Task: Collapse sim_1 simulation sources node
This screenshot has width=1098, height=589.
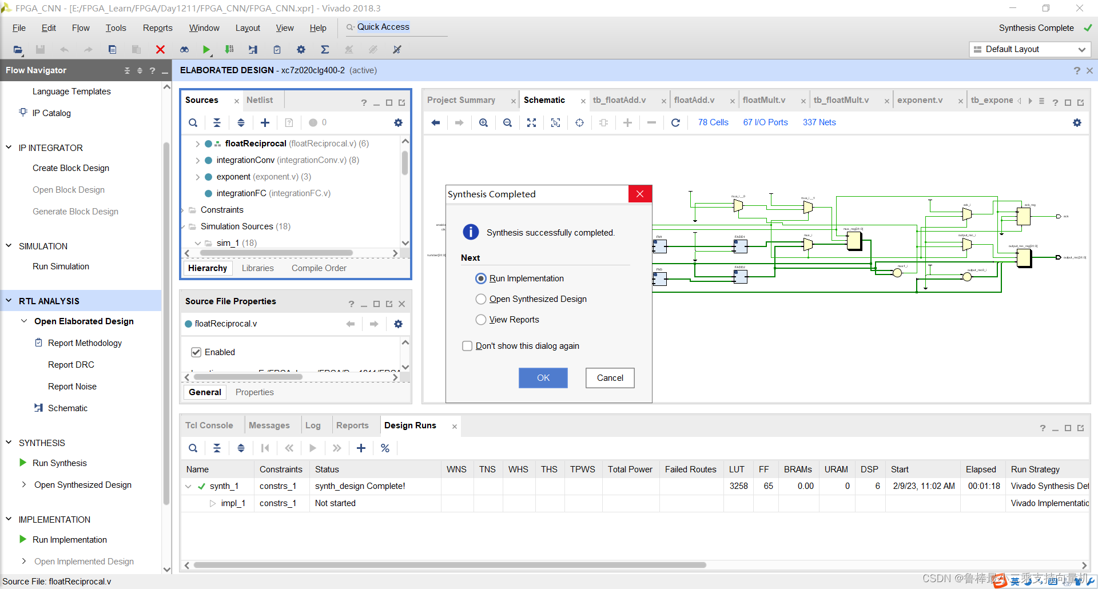Action: click(x=197, y=243)
